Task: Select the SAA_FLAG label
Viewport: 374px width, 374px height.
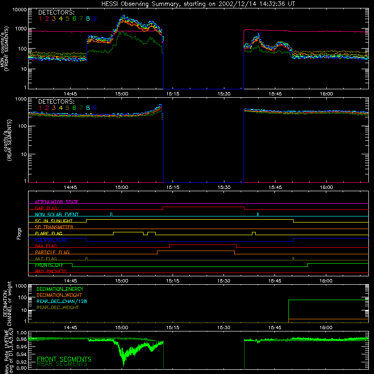Action: click(46, 246)
